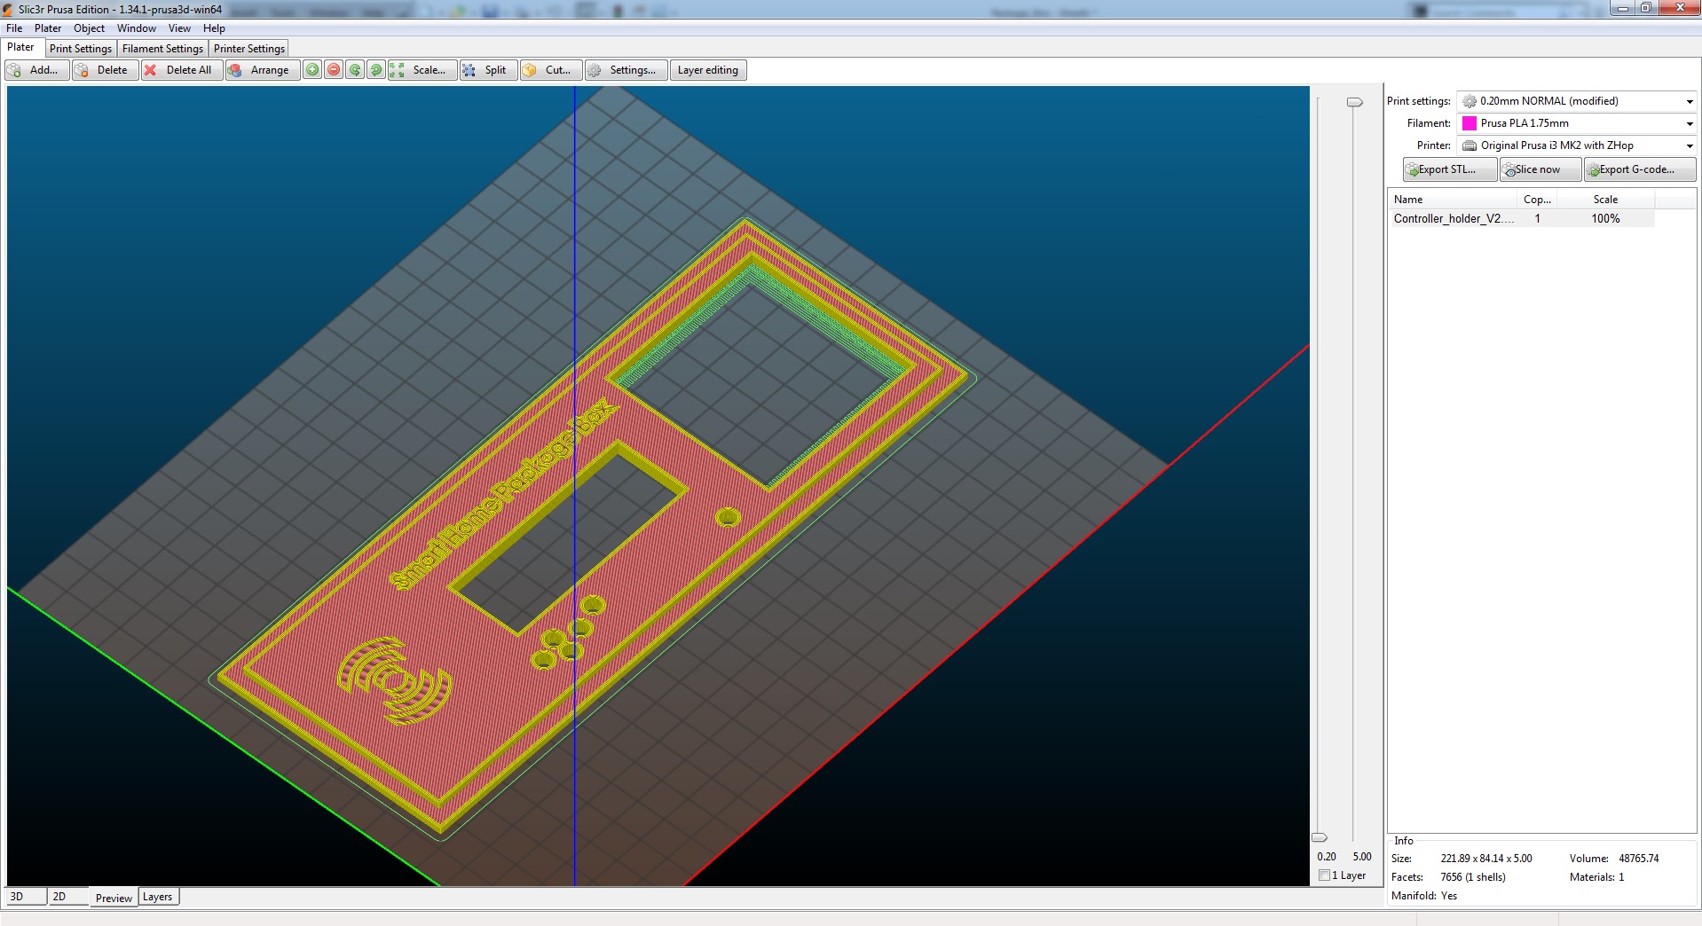The width and height of the screenshot is (1702, 926).
Task: Click the Name column header
Action: point(1452,200)
